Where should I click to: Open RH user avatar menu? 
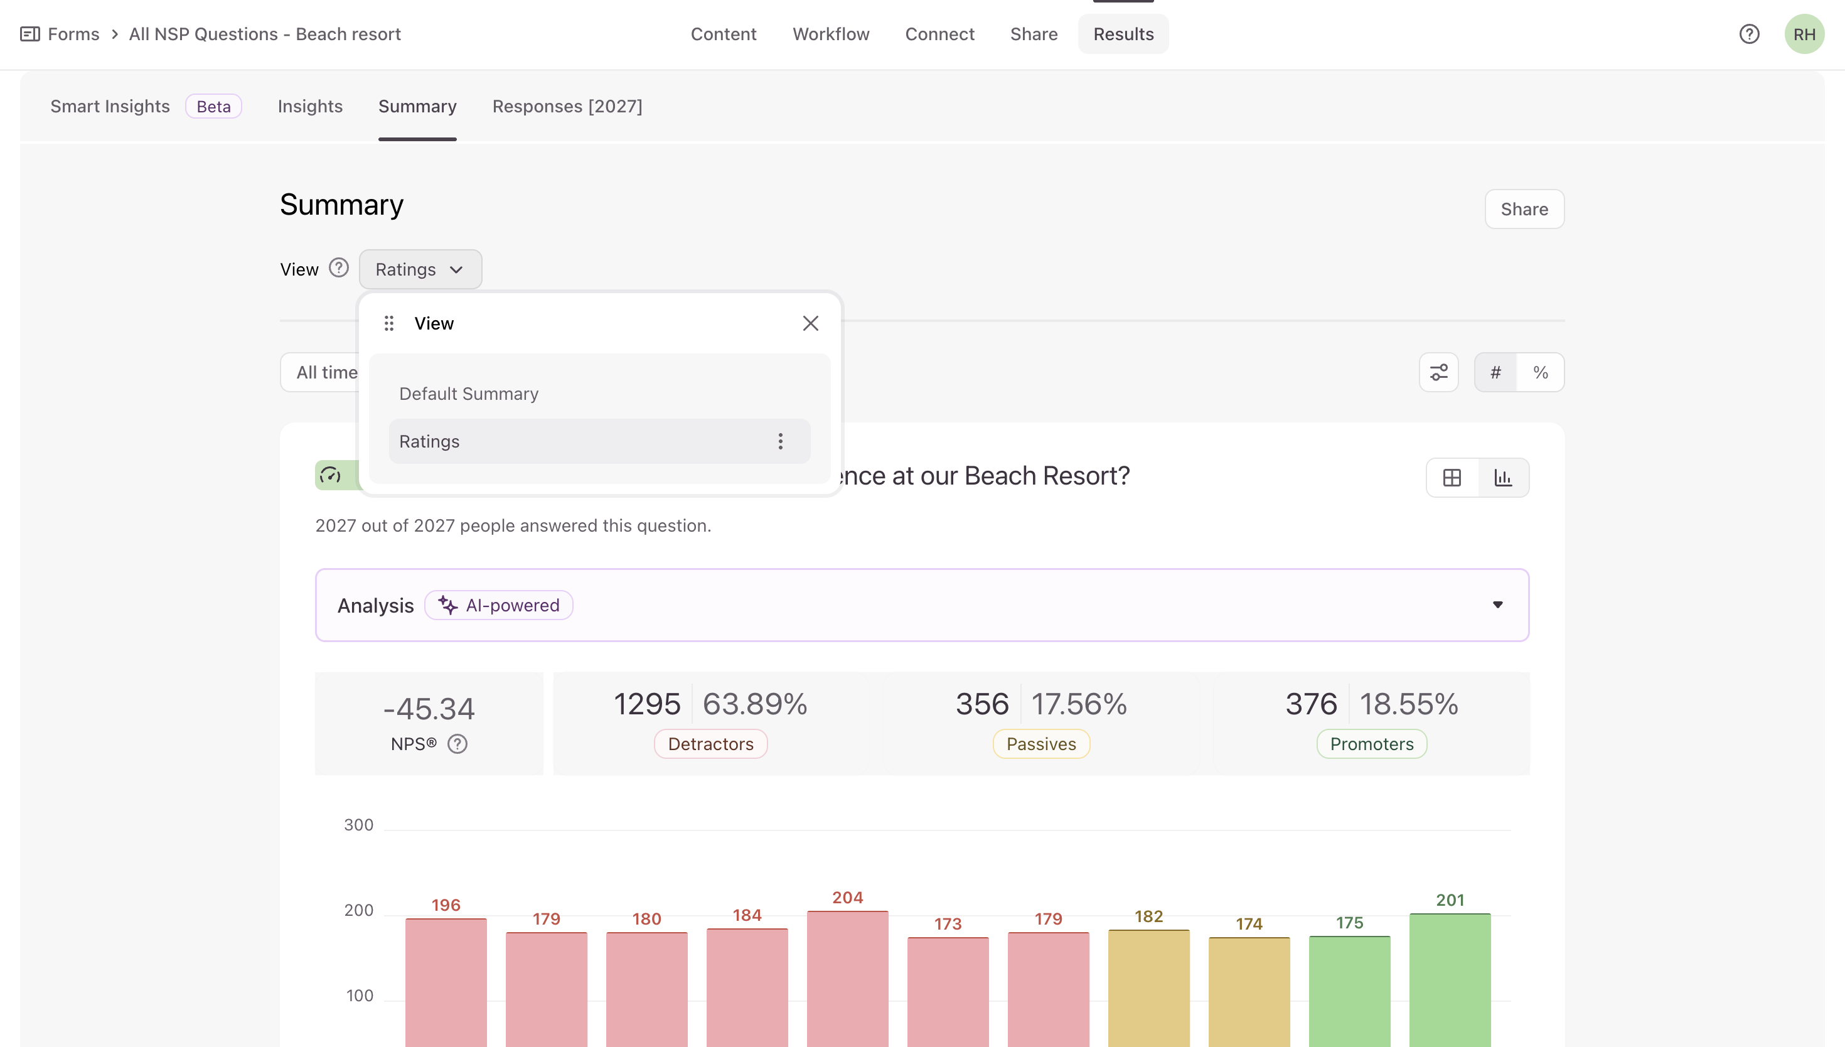point(1804,34)
